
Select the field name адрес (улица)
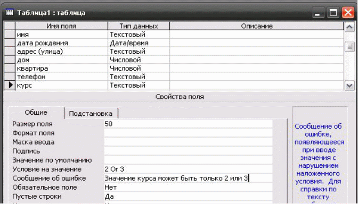pyautogui.click(x=61, y=52)
